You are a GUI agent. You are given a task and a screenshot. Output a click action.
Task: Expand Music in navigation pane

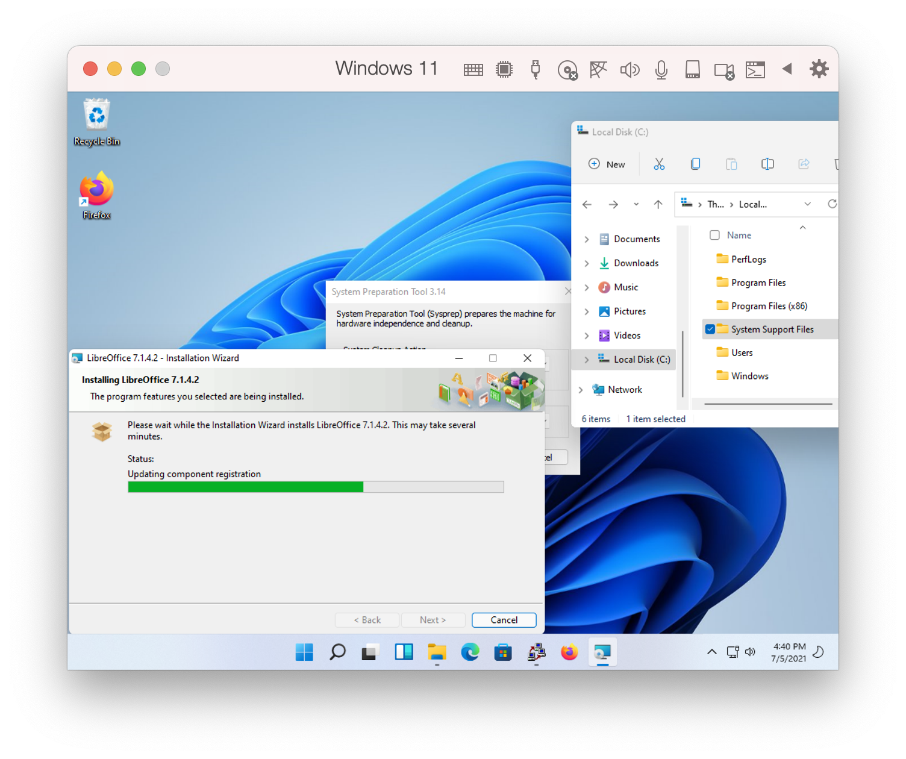(x=587, y=287)
